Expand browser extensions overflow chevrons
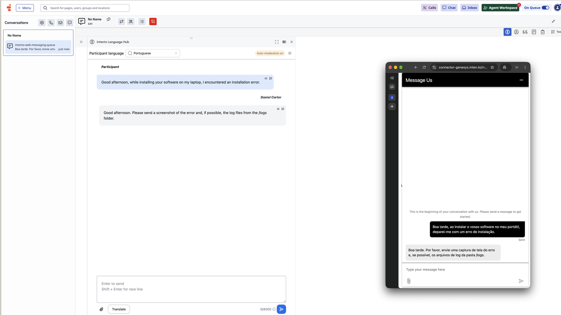The width and height of the screenshot is (561, 315). (x=516, y=67)
